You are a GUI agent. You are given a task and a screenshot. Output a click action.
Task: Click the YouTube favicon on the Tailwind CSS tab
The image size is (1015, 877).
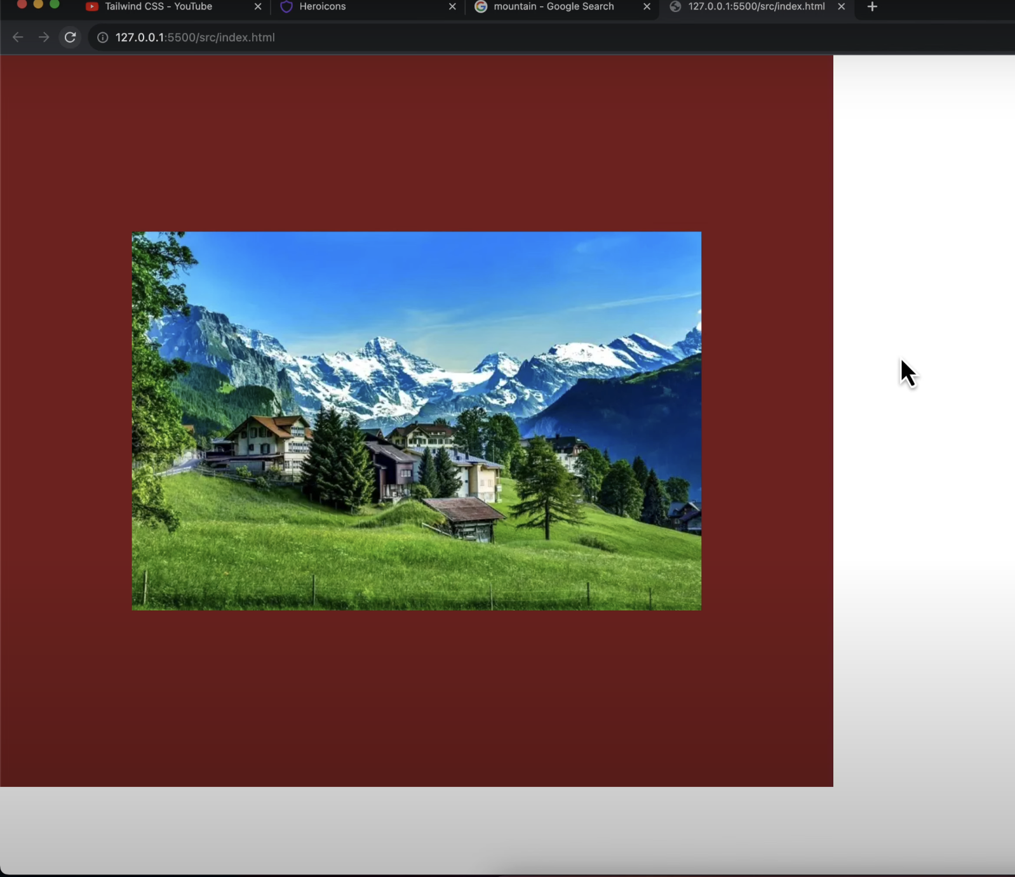coord(92,6)
